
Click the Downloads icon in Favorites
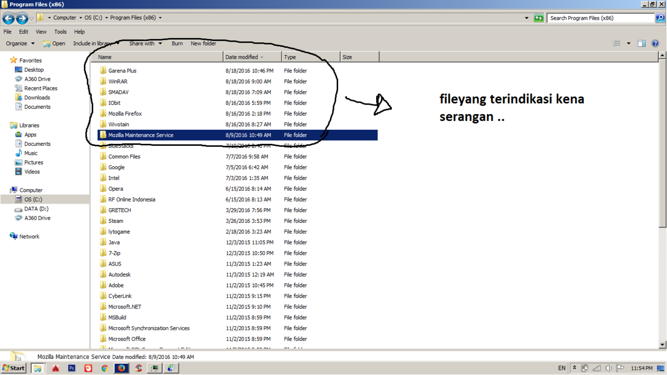(19, 97)
